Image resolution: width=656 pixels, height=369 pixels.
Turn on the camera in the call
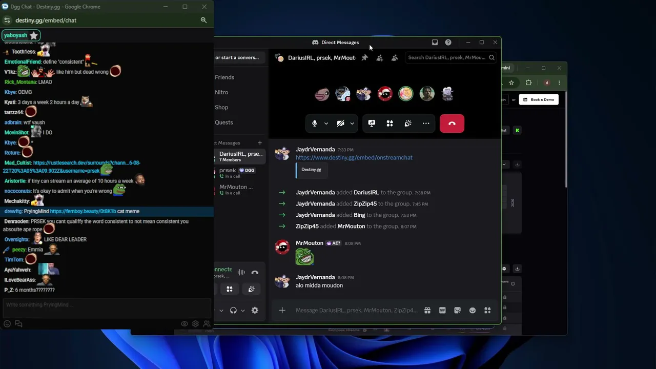[x=340, y=124]
